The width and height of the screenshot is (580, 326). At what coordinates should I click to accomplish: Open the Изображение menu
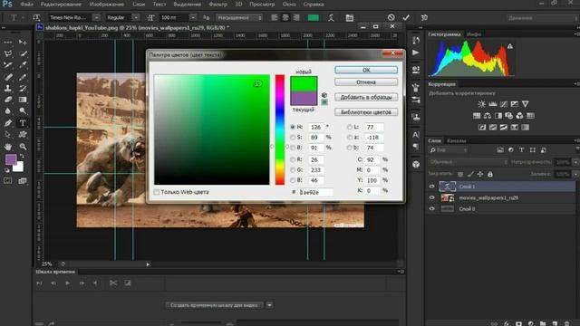[107, 5]
